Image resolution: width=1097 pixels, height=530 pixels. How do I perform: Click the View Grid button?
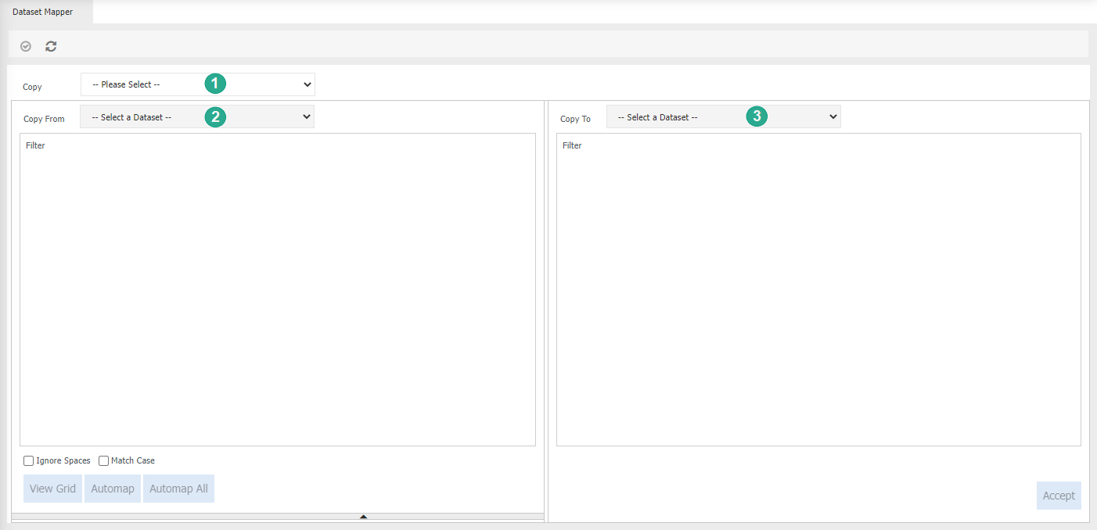click(52, 488)
